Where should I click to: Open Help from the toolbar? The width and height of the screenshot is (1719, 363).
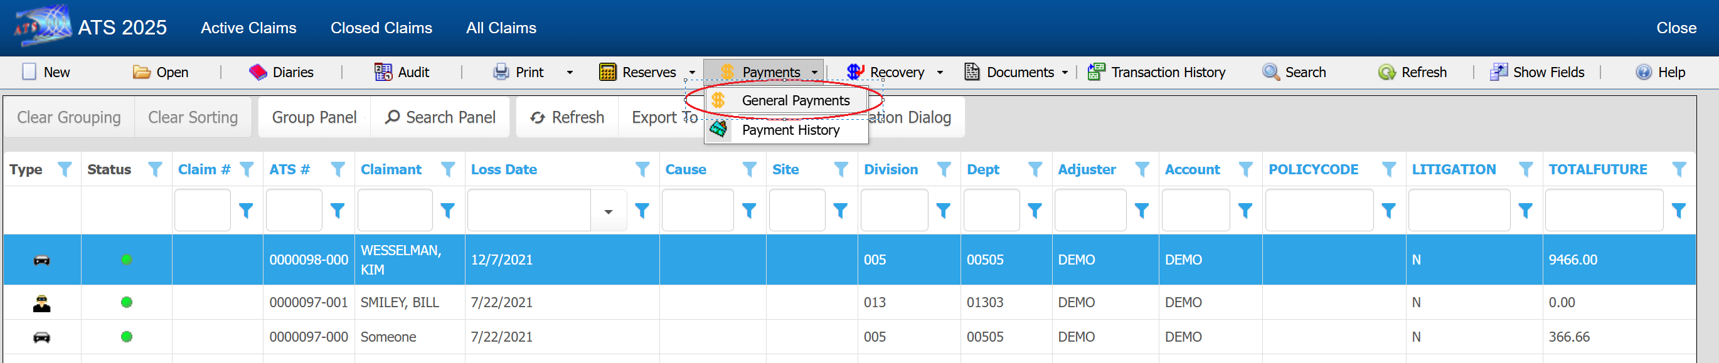(1643, 72)
